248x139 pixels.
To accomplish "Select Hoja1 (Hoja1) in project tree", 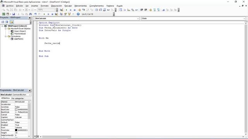I will (20, 31).
